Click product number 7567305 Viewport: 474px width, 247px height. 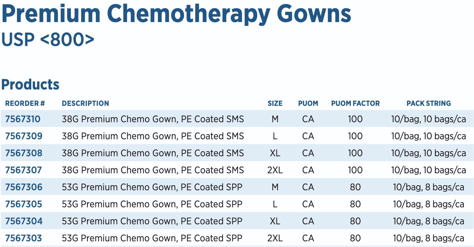click(x=23, y=204)
